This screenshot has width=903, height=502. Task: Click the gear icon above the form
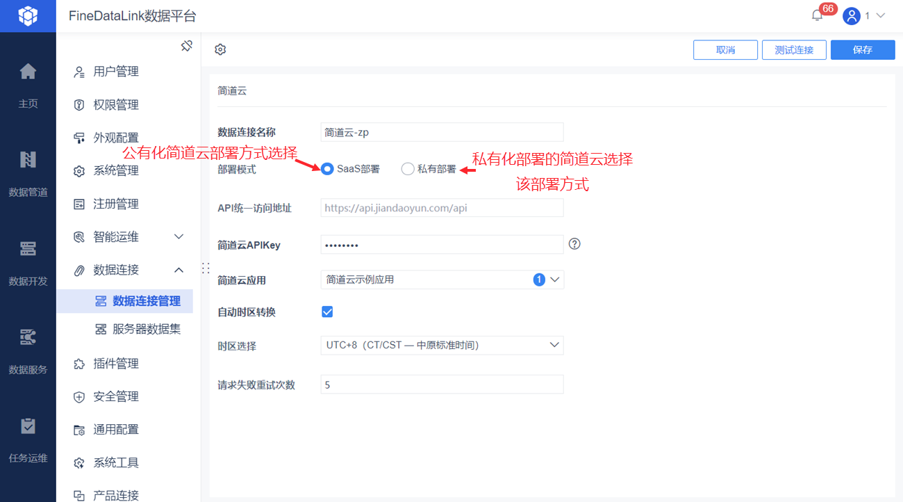coord(220,49)
